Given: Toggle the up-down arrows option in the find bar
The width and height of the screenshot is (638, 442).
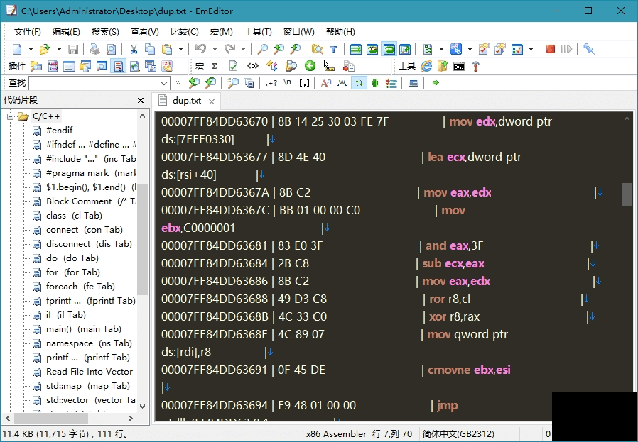Looking at the screenshot, I should [359, 83].
